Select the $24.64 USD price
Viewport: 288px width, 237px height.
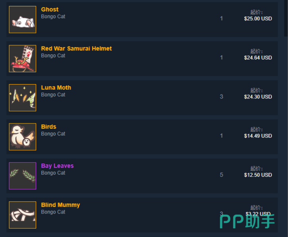tap(258, 58)
